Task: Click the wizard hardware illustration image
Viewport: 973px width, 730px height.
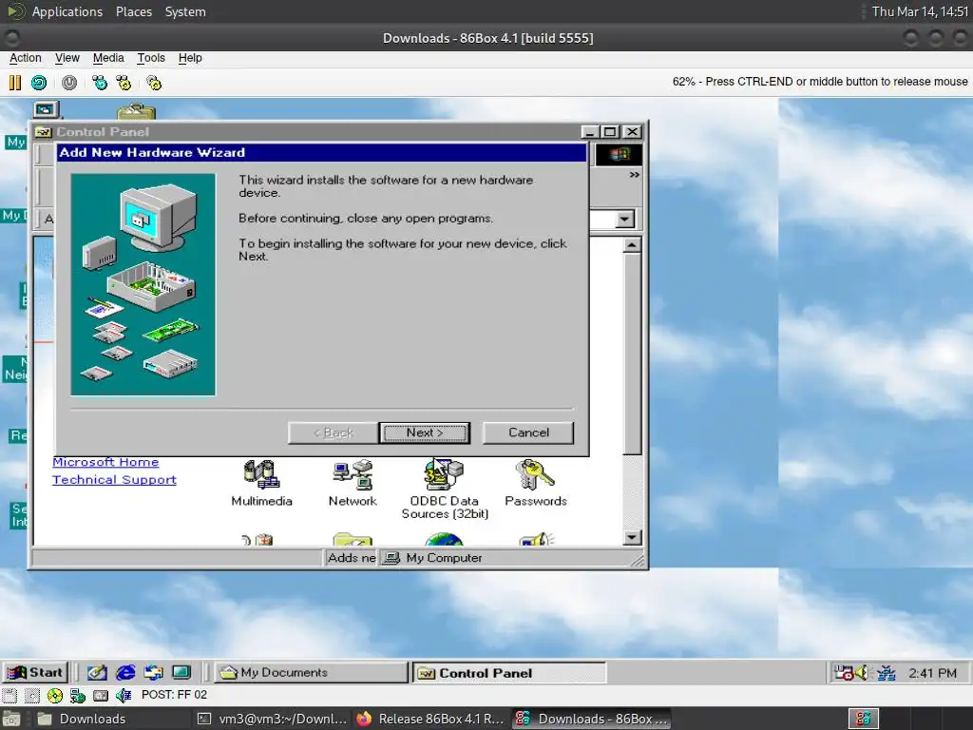Action: coord(143,284)
